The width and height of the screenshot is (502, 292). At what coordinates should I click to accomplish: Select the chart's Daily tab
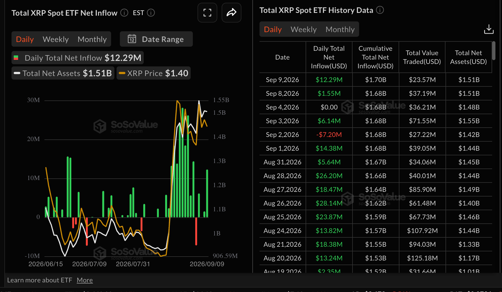coord(25,39)
